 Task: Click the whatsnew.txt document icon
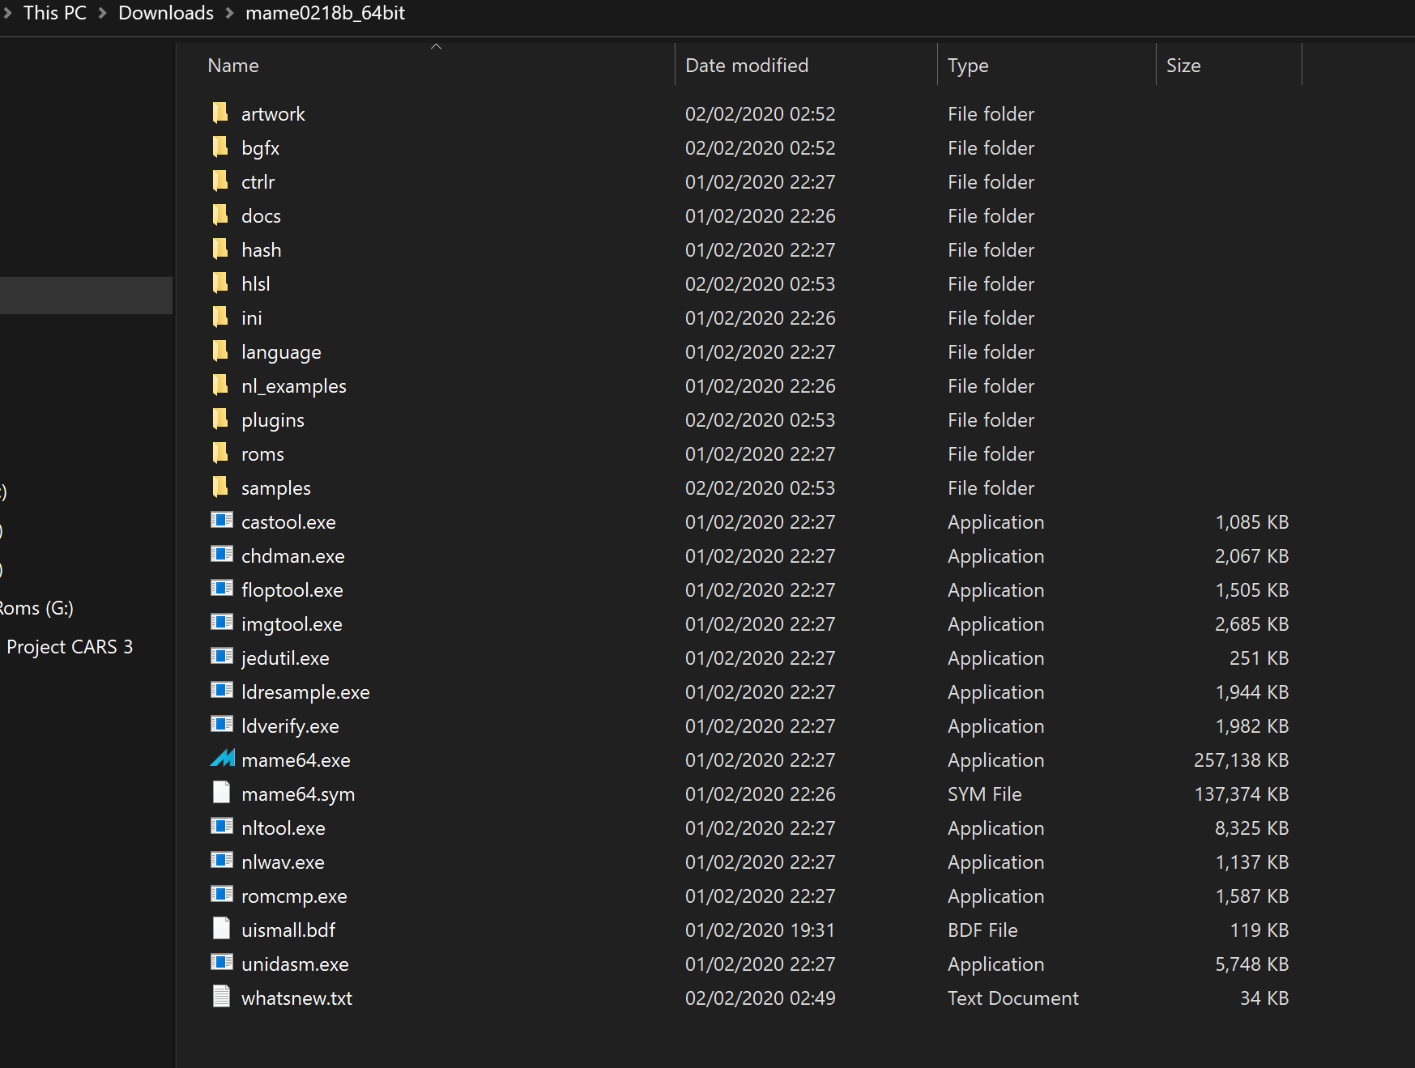(221, 996)
